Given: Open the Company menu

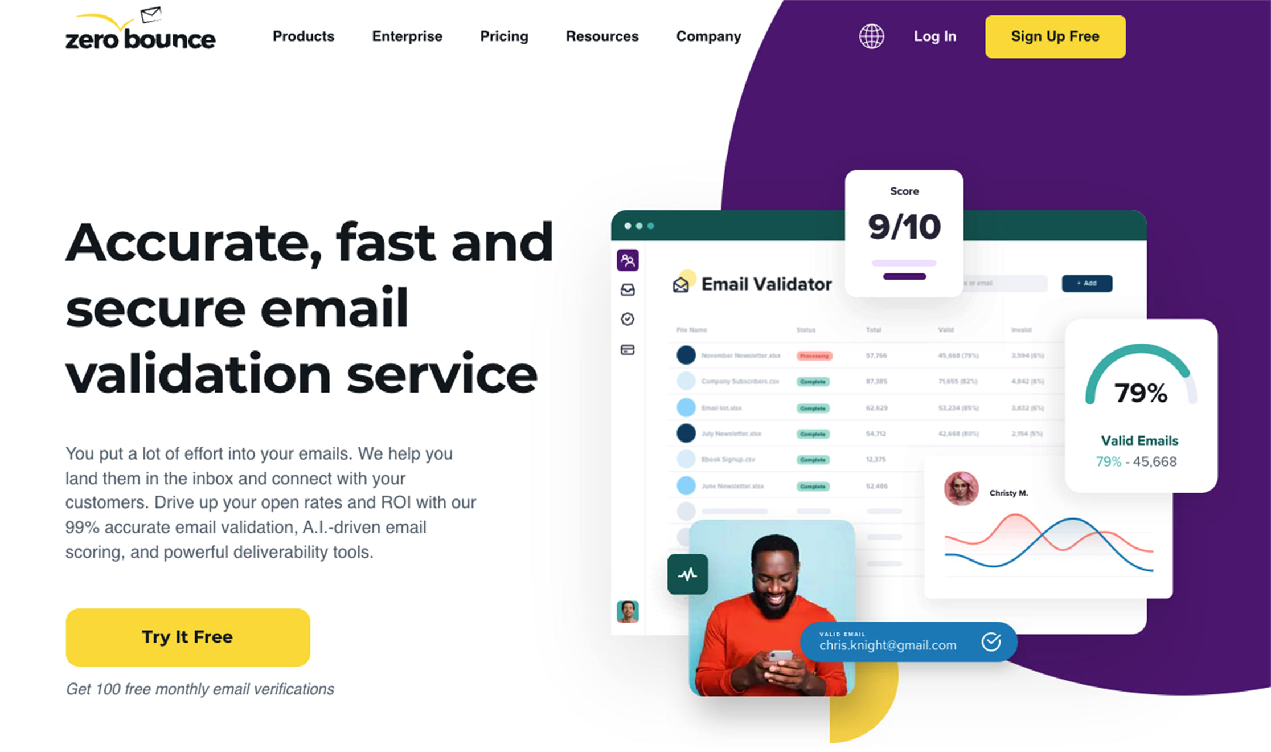Looking at the screenshot, I should point(710,36).
